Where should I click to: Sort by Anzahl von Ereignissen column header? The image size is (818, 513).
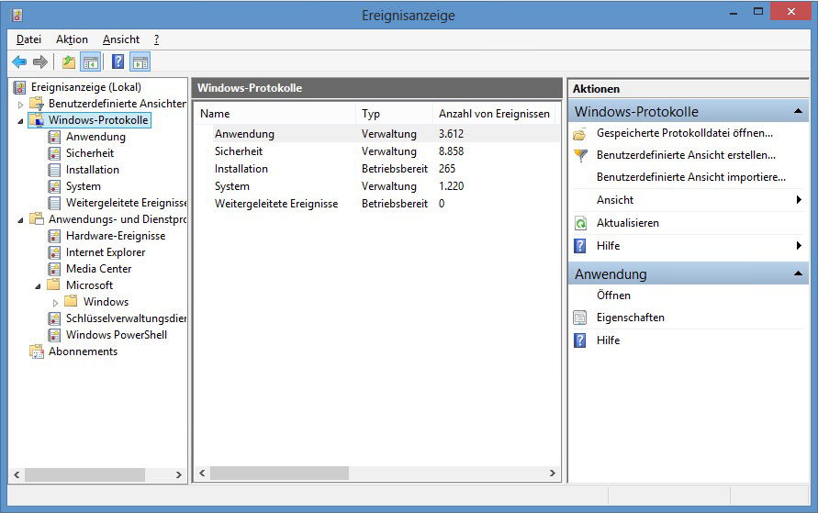click(x=494, y=114)
